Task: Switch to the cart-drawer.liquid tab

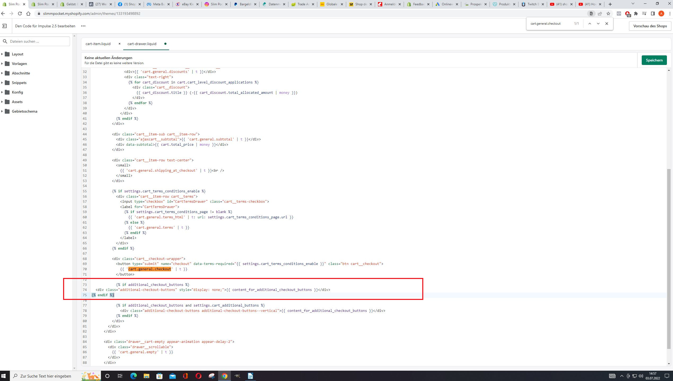Action: pos(142,44)
